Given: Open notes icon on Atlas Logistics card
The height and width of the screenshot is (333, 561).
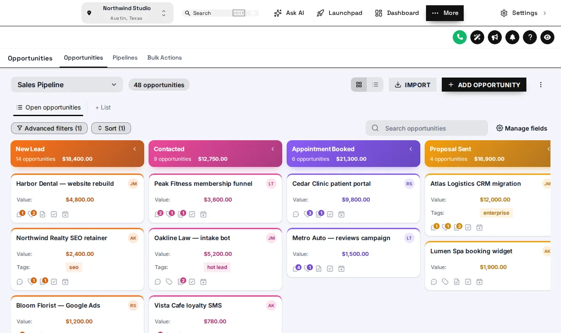Looking at the screenshot, I should click(x=457, y=227).
